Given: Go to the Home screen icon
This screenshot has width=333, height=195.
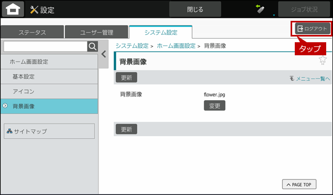Looking at the screenshot, I should click(13, 9).
